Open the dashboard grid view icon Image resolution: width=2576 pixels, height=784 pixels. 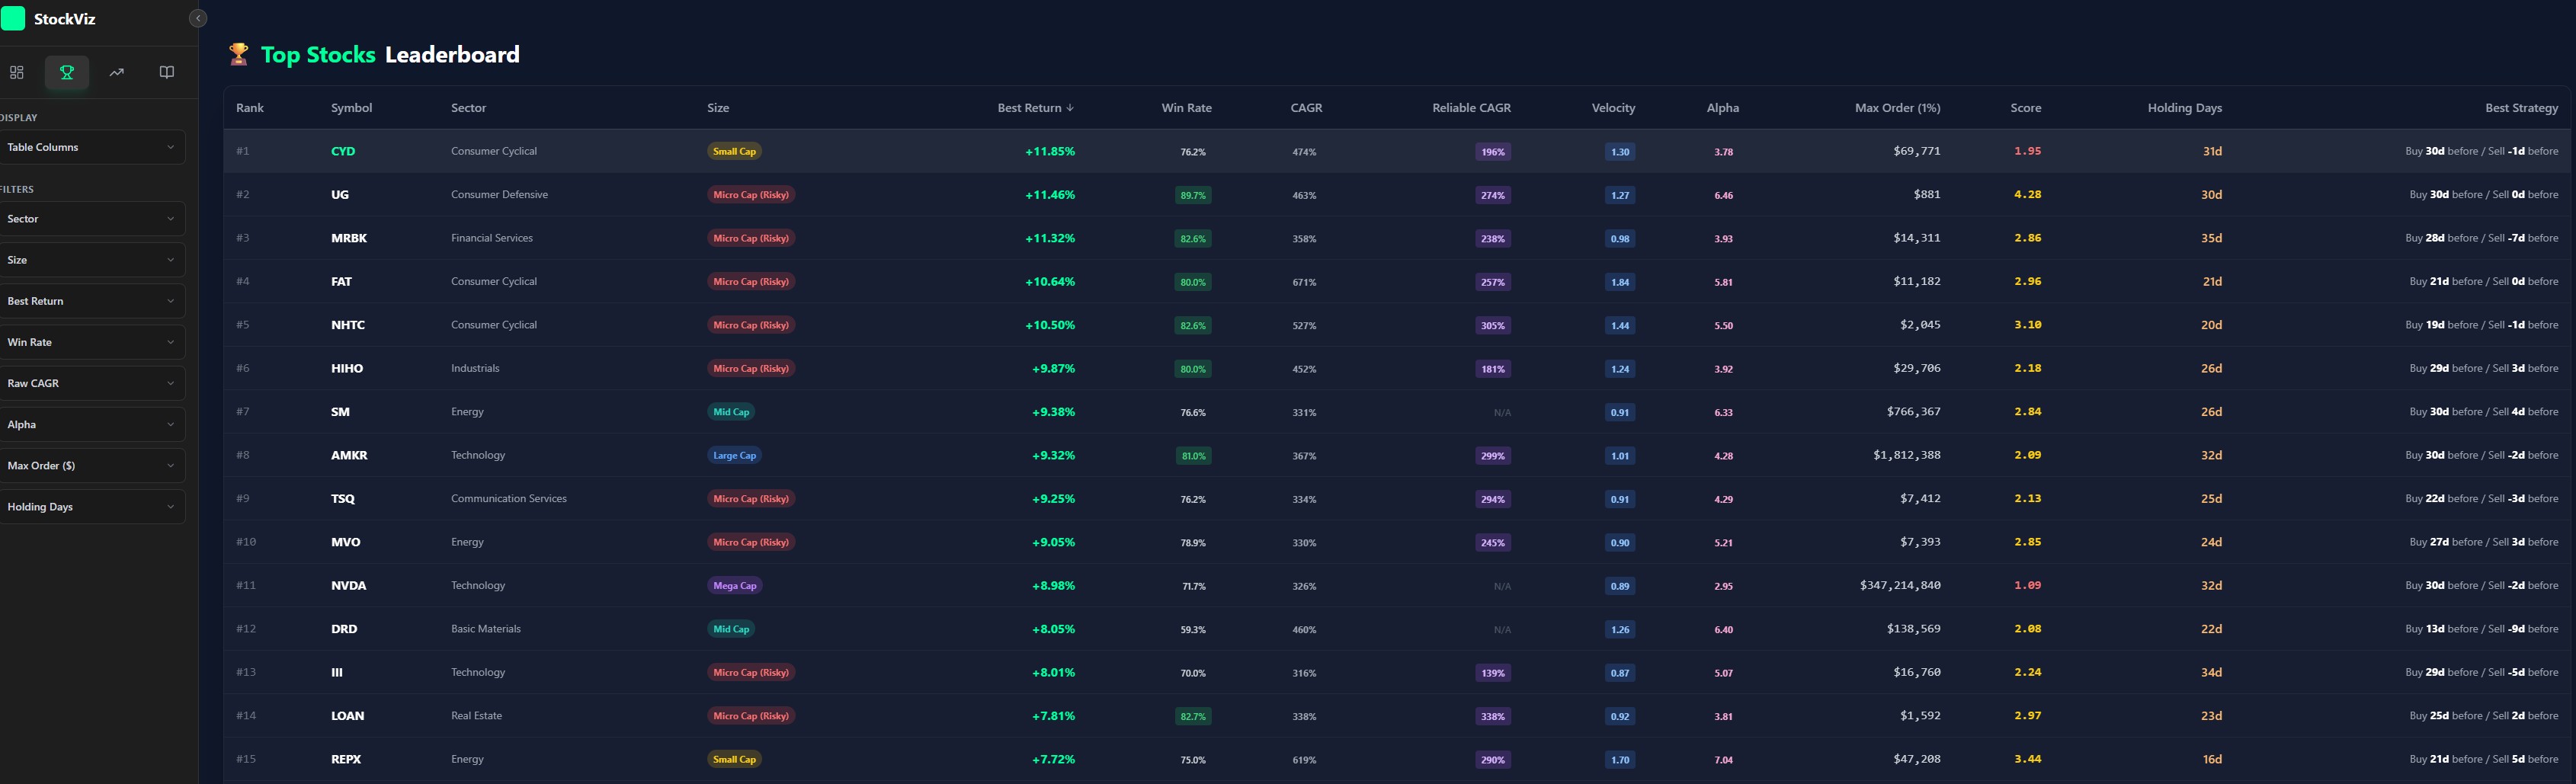(17, 72)
